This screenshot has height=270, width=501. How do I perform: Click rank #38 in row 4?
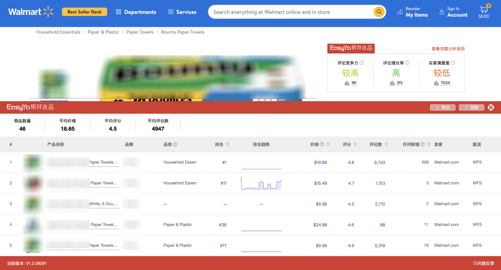click(223, 225)
